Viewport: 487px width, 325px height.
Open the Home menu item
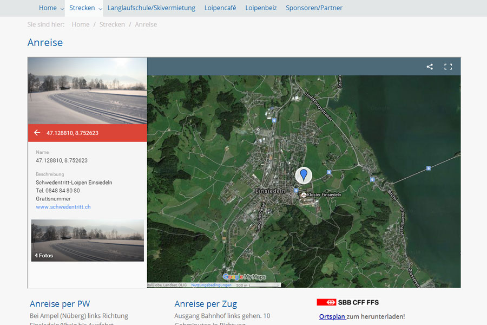[48, 8]
